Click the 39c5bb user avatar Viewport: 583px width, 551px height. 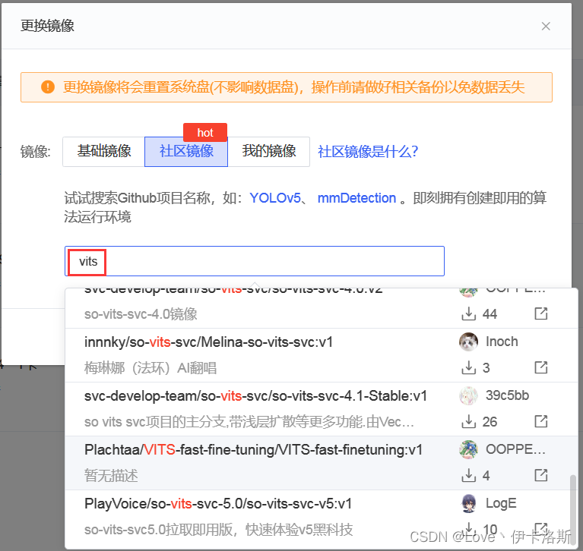[x=468, y=395]
